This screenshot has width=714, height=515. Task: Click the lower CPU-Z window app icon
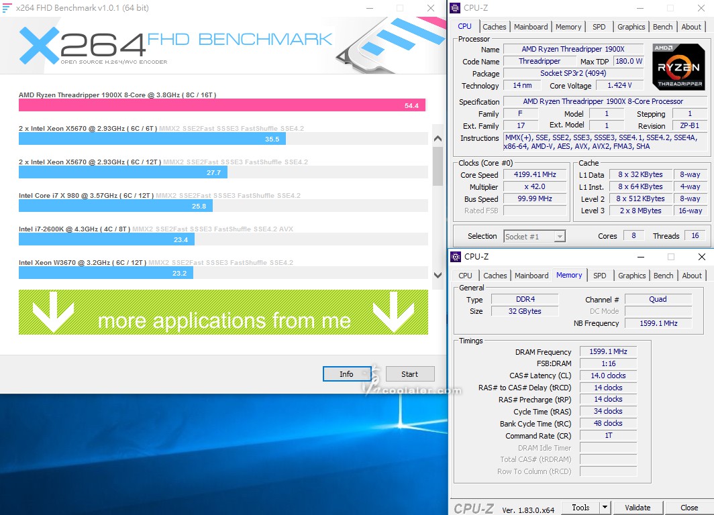pos(456,257)
